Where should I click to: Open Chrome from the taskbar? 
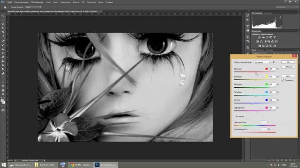[x=81, y=165]
